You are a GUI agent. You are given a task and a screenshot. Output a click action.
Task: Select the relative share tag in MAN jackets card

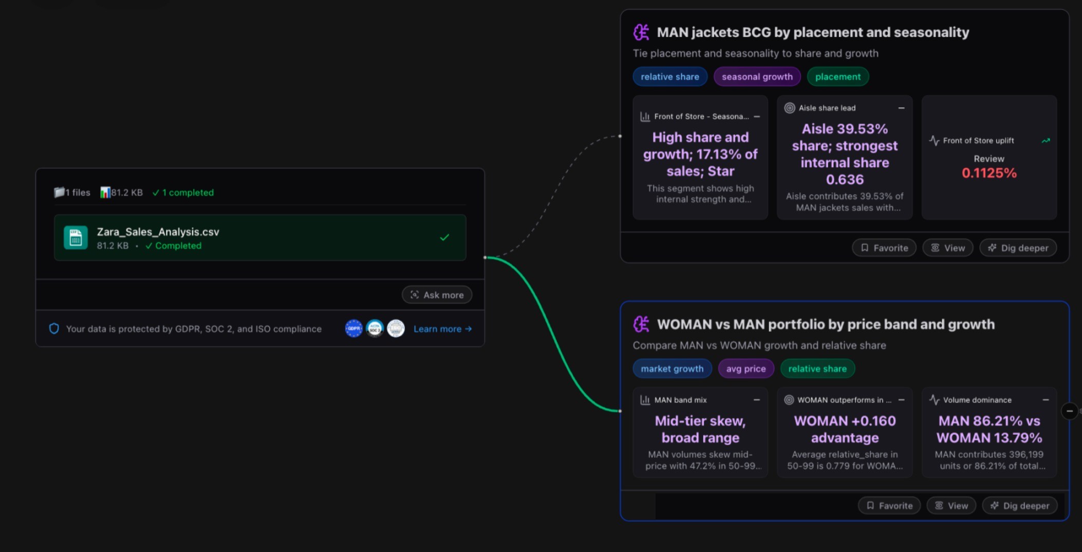point(670,77)
